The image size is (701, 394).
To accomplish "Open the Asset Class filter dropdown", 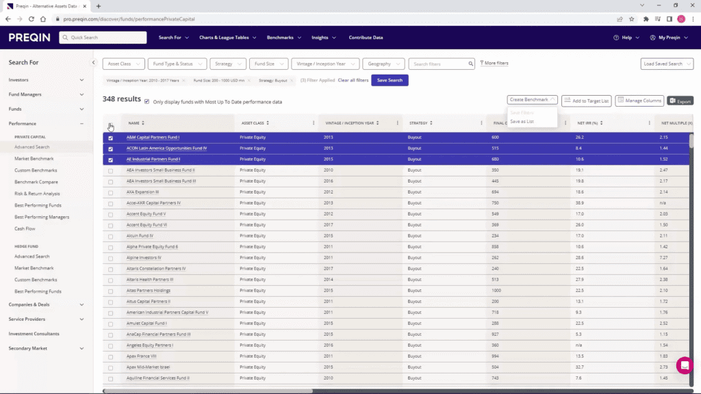I will tap(123, 62).
